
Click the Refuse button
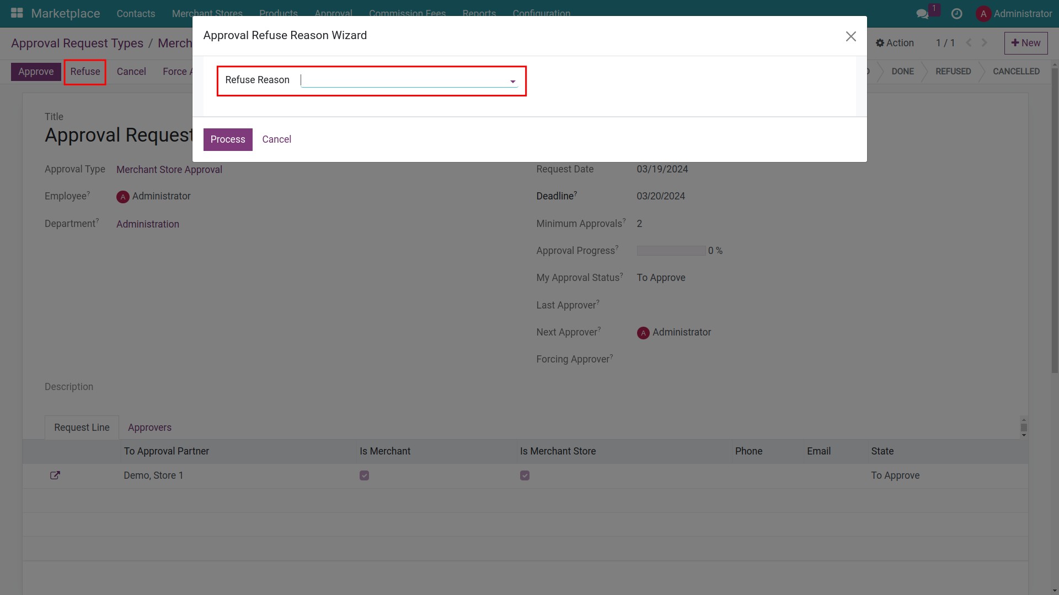pyautogui.click(x=85, y=72)
